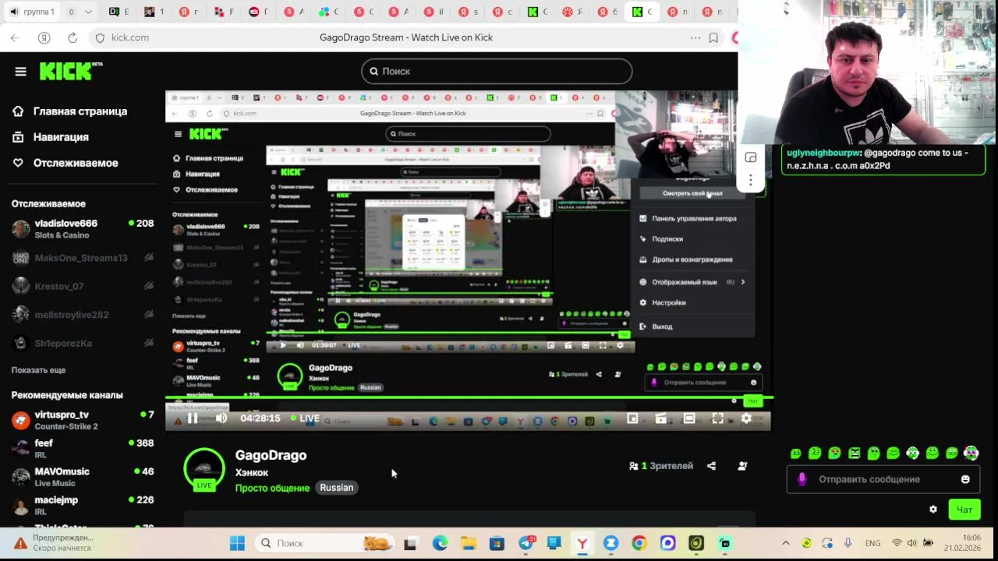Focus the Поиск search field on Kick
998x561 pixels.
[497, 71]
